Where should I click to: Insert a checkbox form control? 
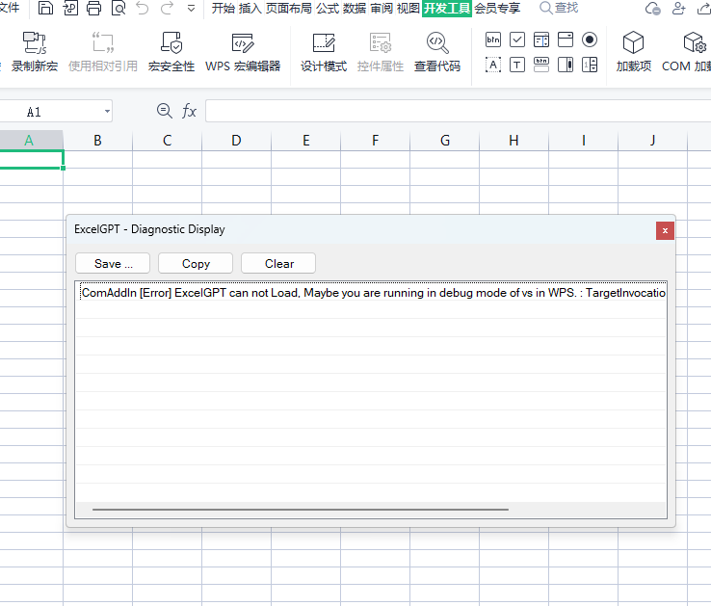pyautogui.click(x=517, y=40)
